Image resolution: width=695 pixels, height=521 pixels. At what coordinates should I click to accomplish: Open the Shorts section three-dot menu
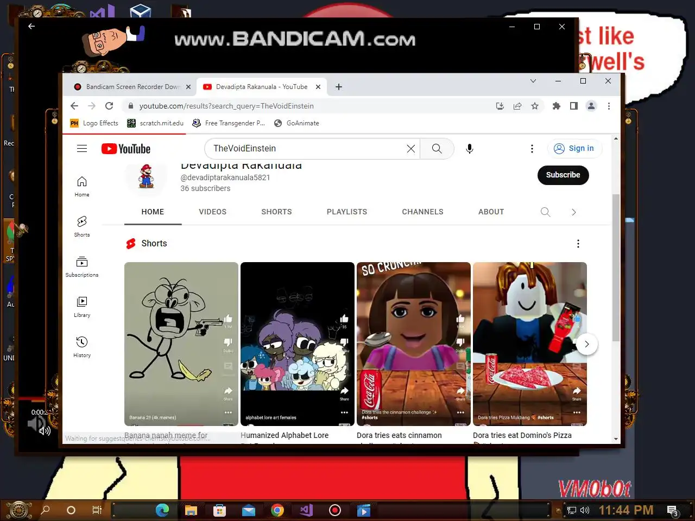pos(578,244)
